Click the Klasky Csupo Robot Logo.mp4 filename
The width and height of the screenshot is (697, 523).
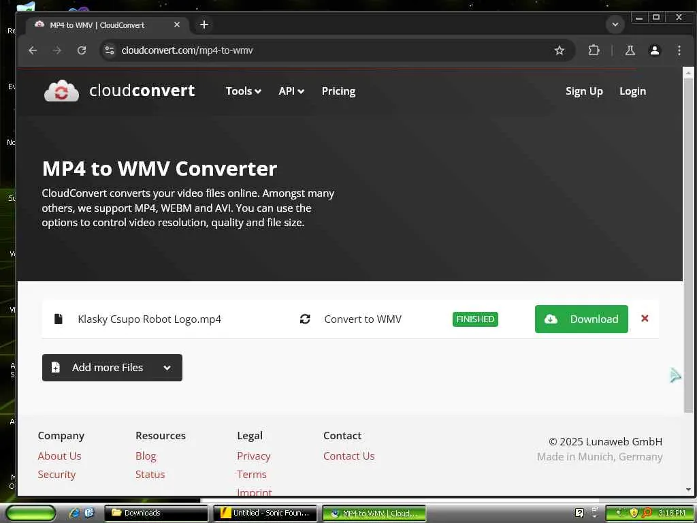click(149, 319)
